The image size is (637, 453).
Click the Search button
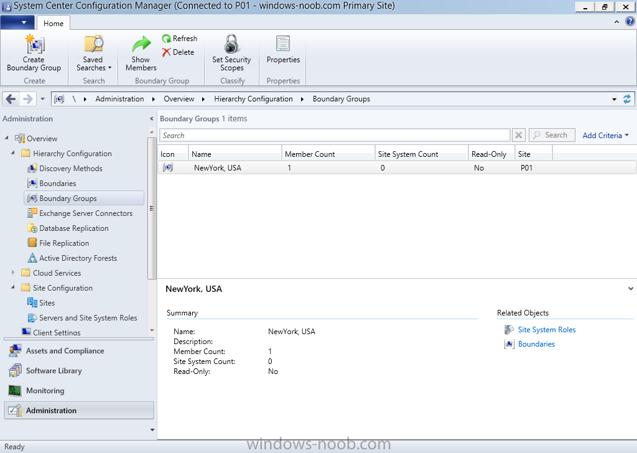[552, 135]
